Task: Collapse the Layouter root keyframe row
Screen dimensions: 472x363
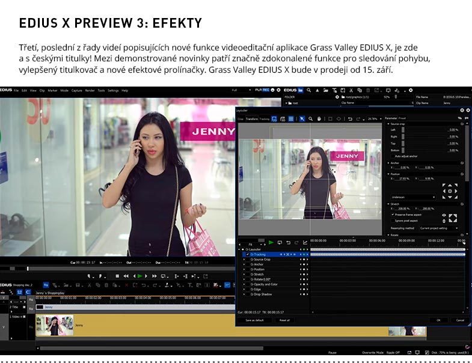Action: [240, 249]
